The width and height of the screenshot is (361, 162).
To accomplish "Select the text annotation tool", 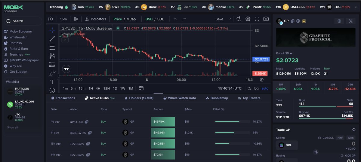I will tap(52, 82).
